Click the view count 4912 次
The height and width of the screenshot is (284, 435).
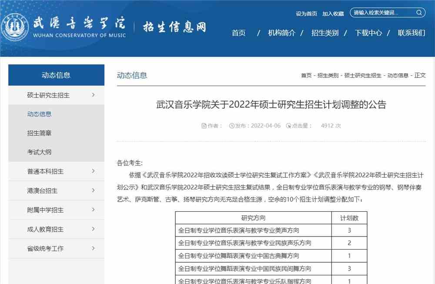[x=331, y=125]
